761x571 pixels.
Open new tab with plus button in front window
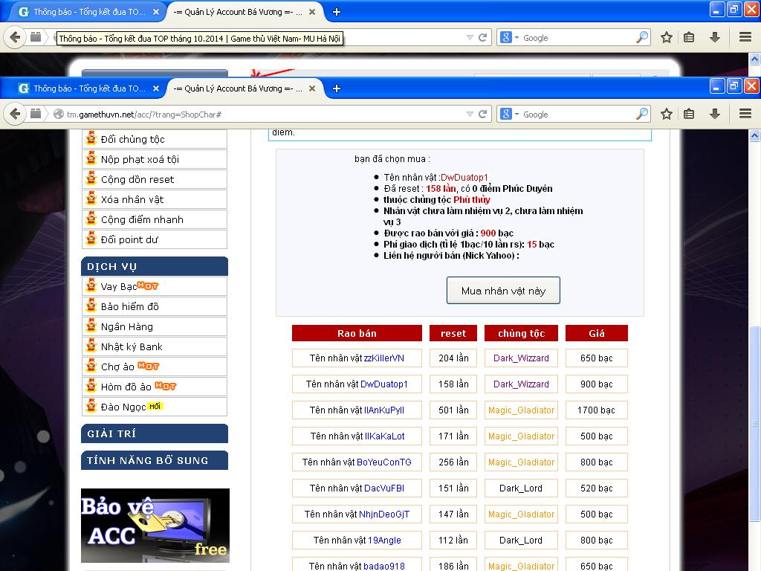coord(337,88)
